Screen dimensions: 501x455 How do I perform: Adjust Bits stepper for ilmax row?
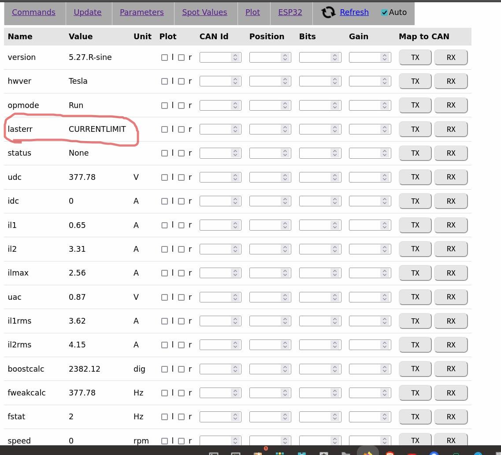click(x=335, y=273)
